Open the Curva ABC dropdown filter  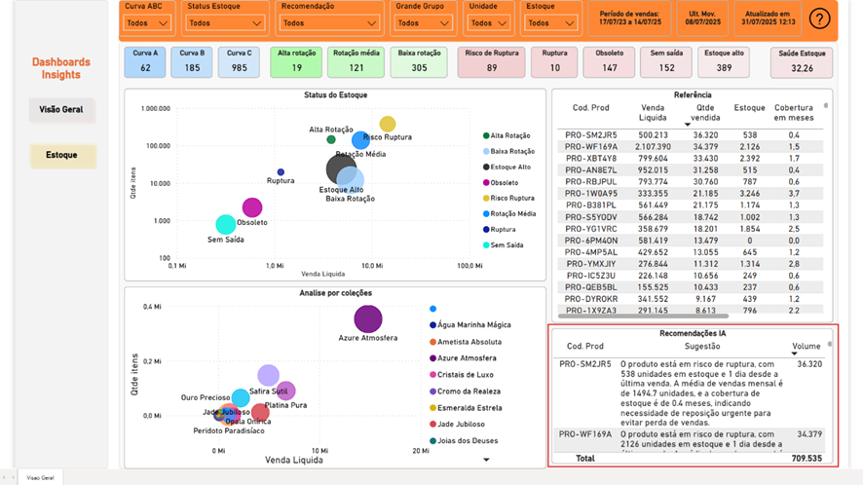click(149, 22)
